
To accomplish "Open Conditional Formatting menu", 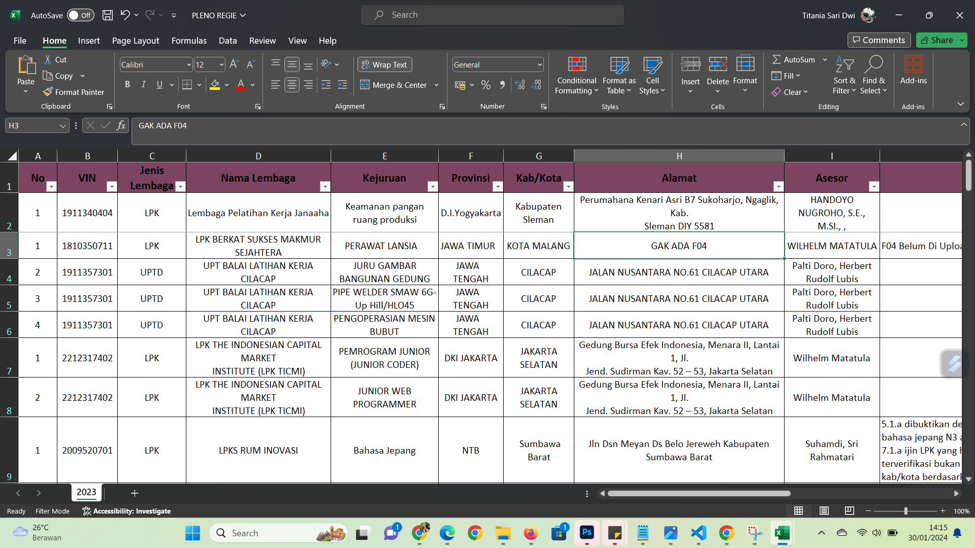I will coord(577,75).
